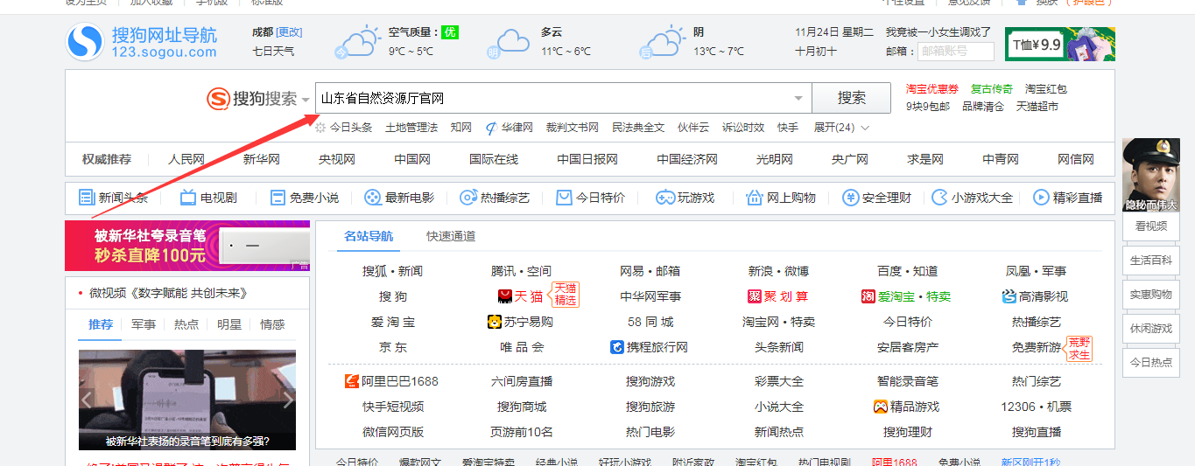Open the 裁判文书网 hot link
Image resolution: width=1195 pixels, height=466 pixels.
(573, 128)
